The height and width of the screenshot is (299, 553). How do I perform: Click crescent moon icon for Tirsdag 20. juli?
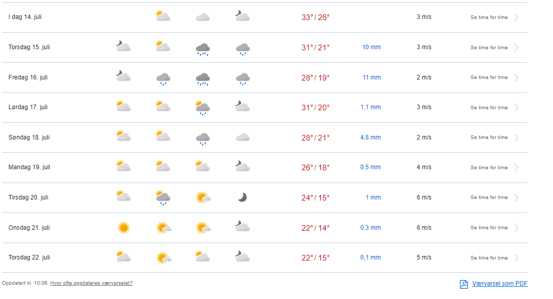coord(242,197)
